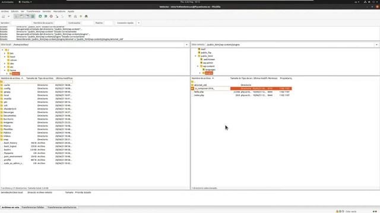Click the Nombre de usuario input field
This screenshot has height=213, width=380.
61,23
